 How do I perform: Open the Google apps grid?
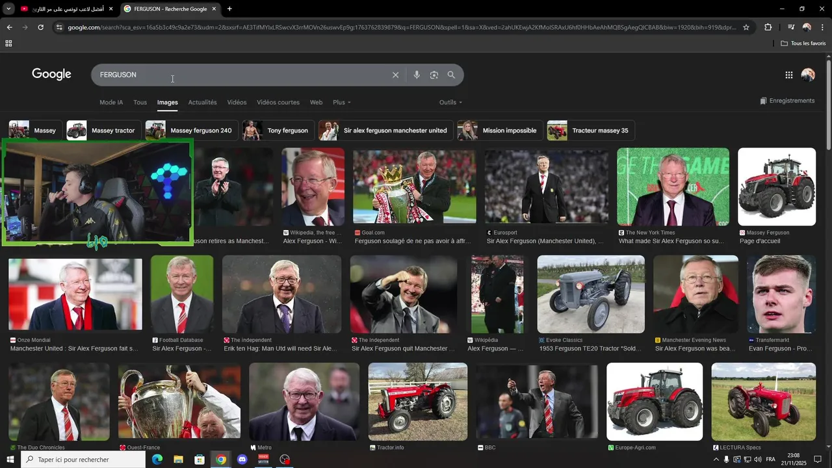click(788, 75)
